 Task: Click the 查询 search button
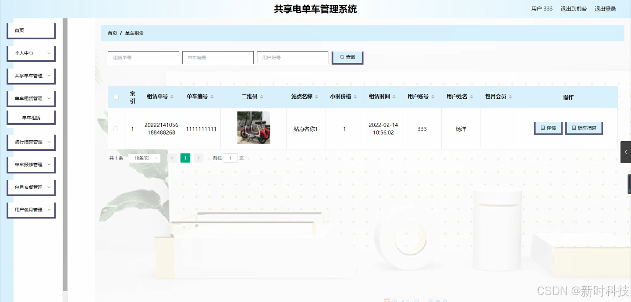point(347,57)
